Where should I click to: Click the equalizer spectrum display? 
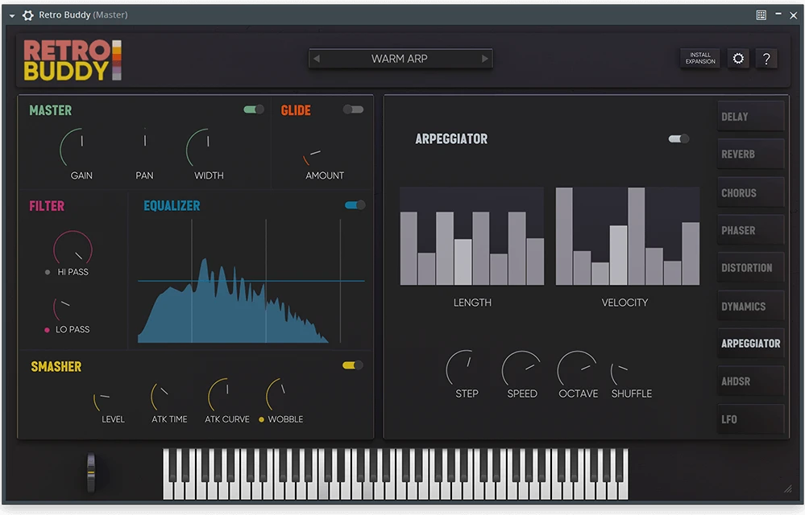tap(251, 281)
